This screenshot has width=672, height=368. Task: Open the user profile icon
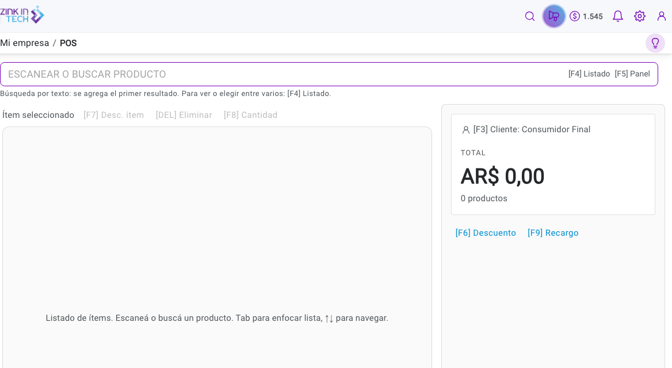click(661, 16)
